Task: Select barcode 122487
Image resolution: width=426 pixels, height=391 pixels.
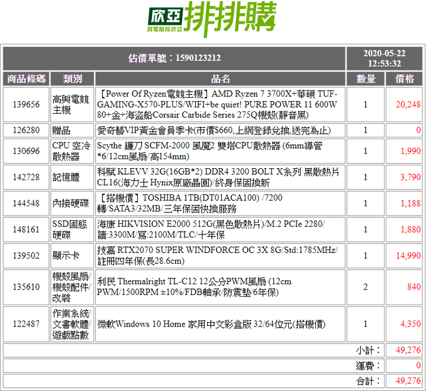Action: (26, 324)
